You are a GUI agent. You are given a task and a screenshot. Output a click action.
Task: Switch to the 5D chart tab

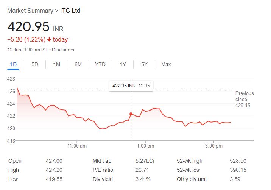35,64
